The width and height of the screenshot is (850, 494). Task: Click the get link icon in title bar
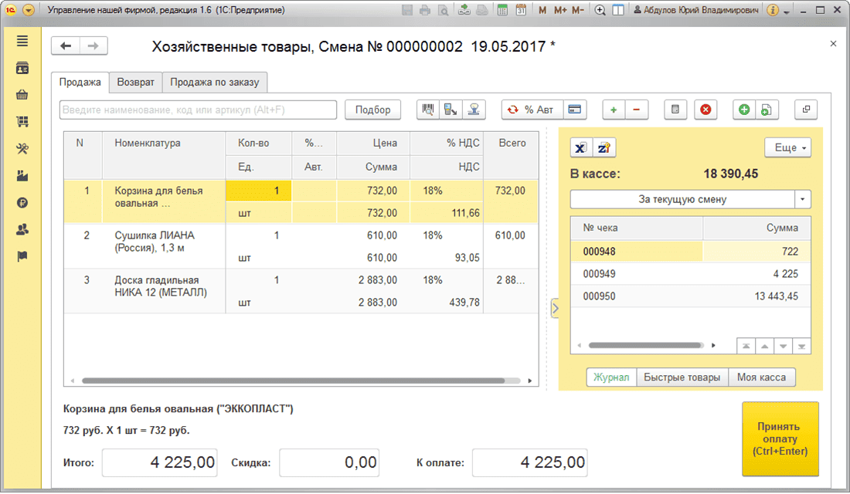pos(464,10)
